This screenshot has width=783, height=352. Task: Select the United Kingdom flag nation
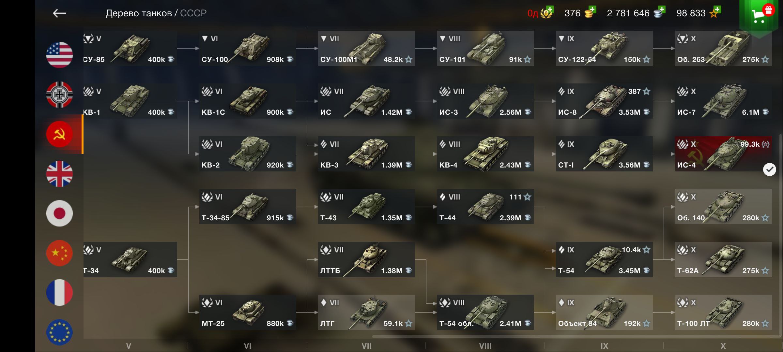[59, 174]
